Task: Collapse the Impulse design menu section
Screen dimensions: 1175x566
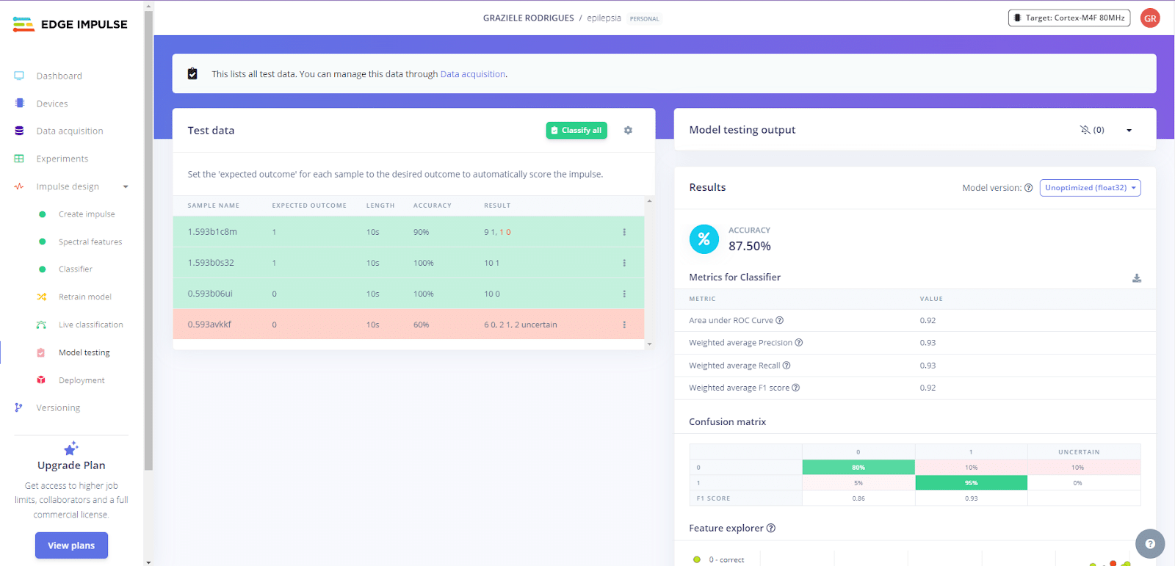Action: 126,187
